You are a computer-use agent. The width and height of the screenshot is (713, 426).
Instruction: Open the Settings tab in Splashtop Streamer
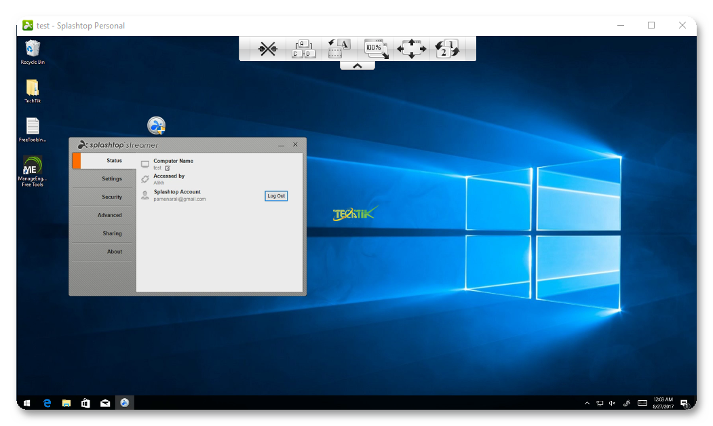click(112, 179)
